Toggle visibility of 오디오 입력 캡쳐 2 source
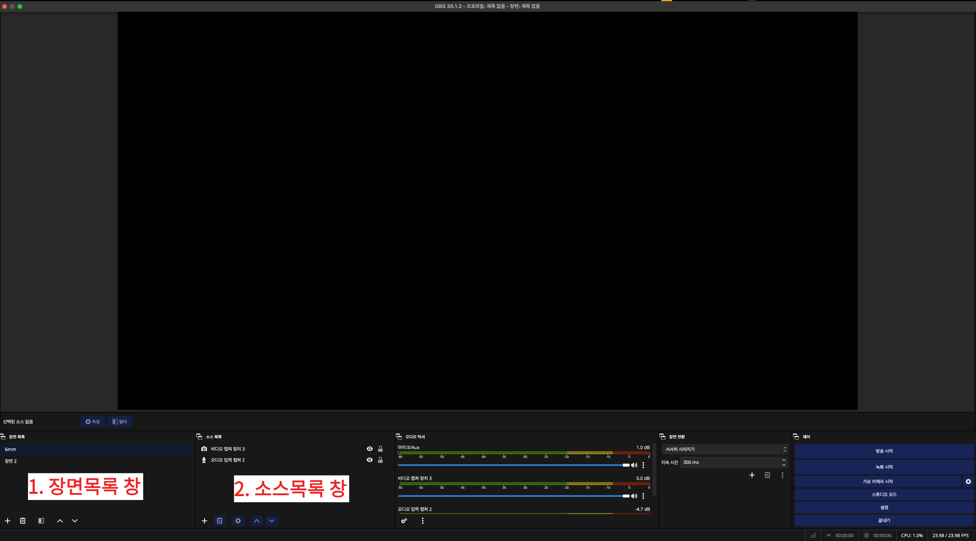 [x=370, y=460]
